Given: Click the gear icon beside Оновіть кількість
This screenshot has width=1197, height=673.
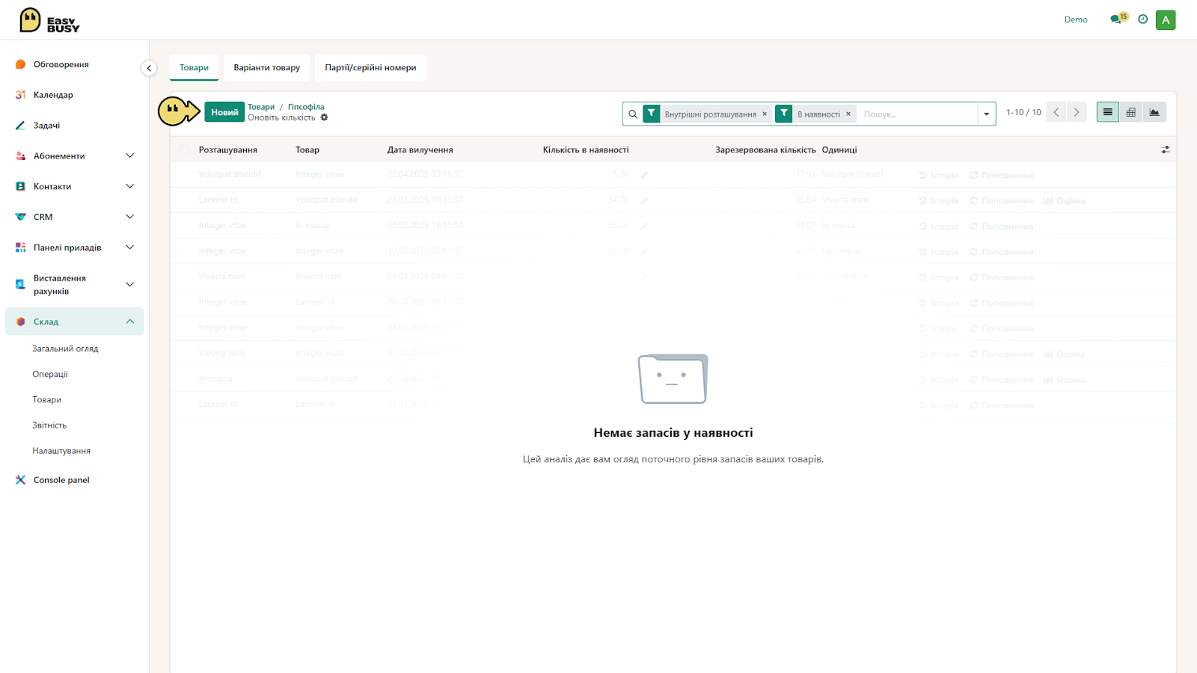Looking at the screenshot, I should 324,117.
